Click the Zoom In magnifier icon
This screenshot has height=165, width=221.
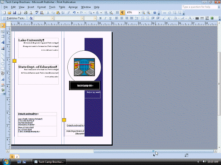click(x=148, y=13)
